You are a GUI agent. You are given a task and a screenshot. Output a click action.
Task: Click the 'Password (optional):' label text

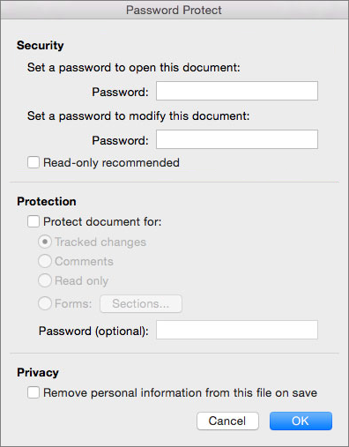pyautogui.click(x=93, y=332)
